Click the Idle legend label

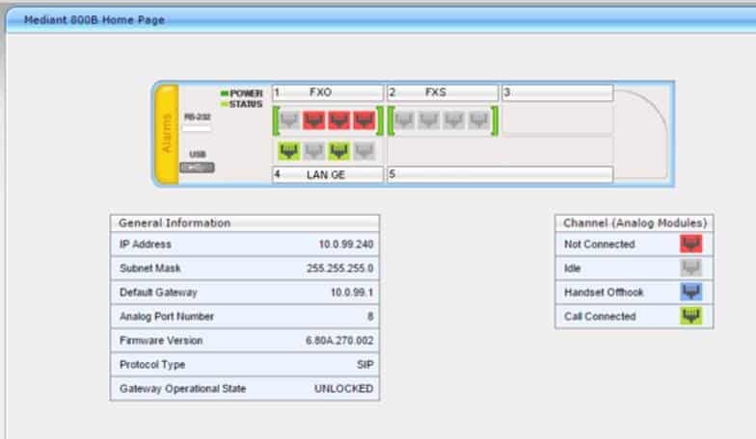(573, 268)
